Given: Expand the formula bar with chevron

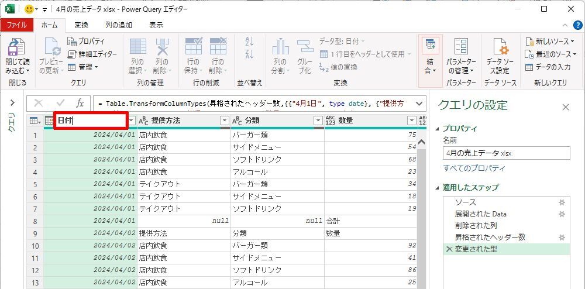Looking at the screenshot, I should tap(418, 104).
